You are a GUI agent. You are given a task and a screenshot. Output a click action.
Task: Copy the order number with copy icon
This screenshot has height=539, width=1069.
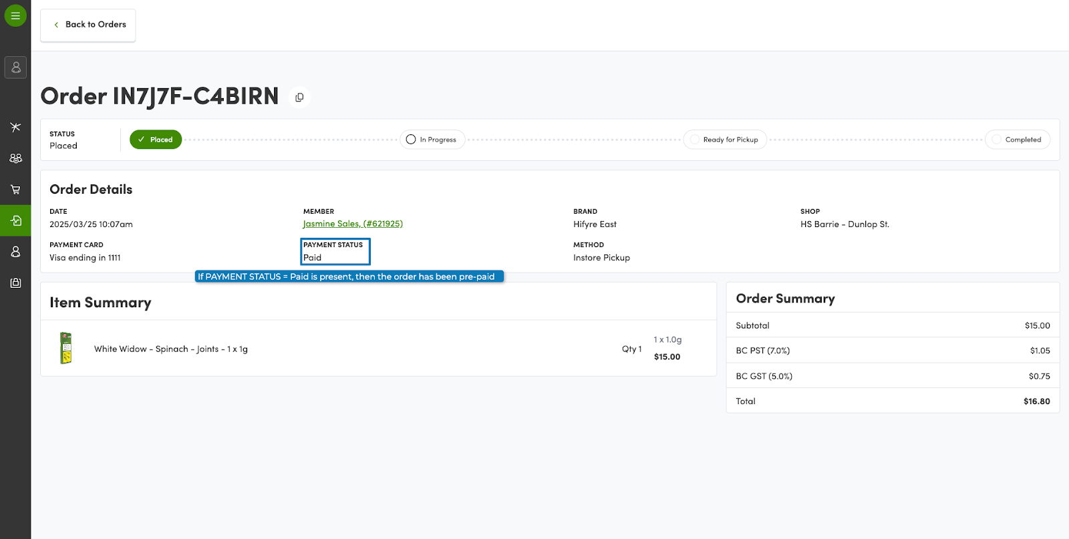(299, 98)
